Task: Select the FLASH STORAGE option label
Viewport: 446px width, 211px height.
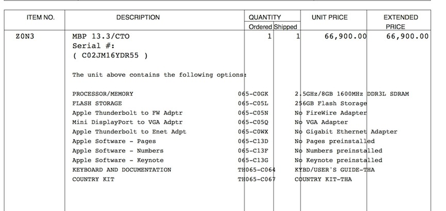Action: click(97, 103)
